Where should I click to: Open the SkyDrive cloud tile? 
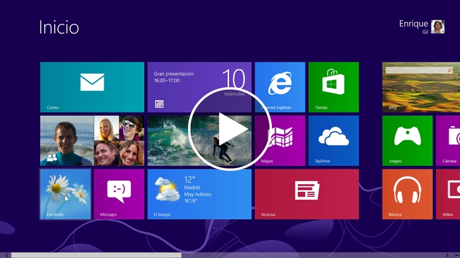[x=333, y=140]
